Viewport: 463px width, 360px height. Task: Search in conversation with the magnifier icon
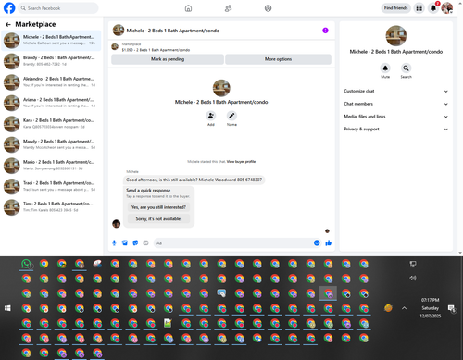tap(406, 68)
